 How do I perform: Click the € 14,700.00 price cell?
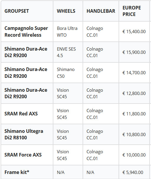(134, 73)
